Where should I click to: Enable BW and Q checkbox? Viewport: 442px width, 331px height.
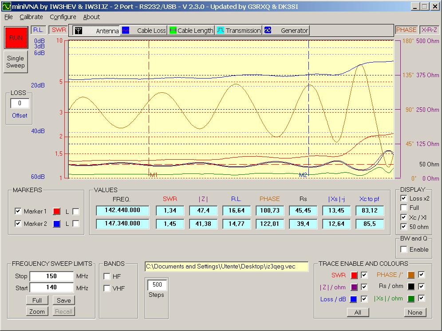point(404,249)
